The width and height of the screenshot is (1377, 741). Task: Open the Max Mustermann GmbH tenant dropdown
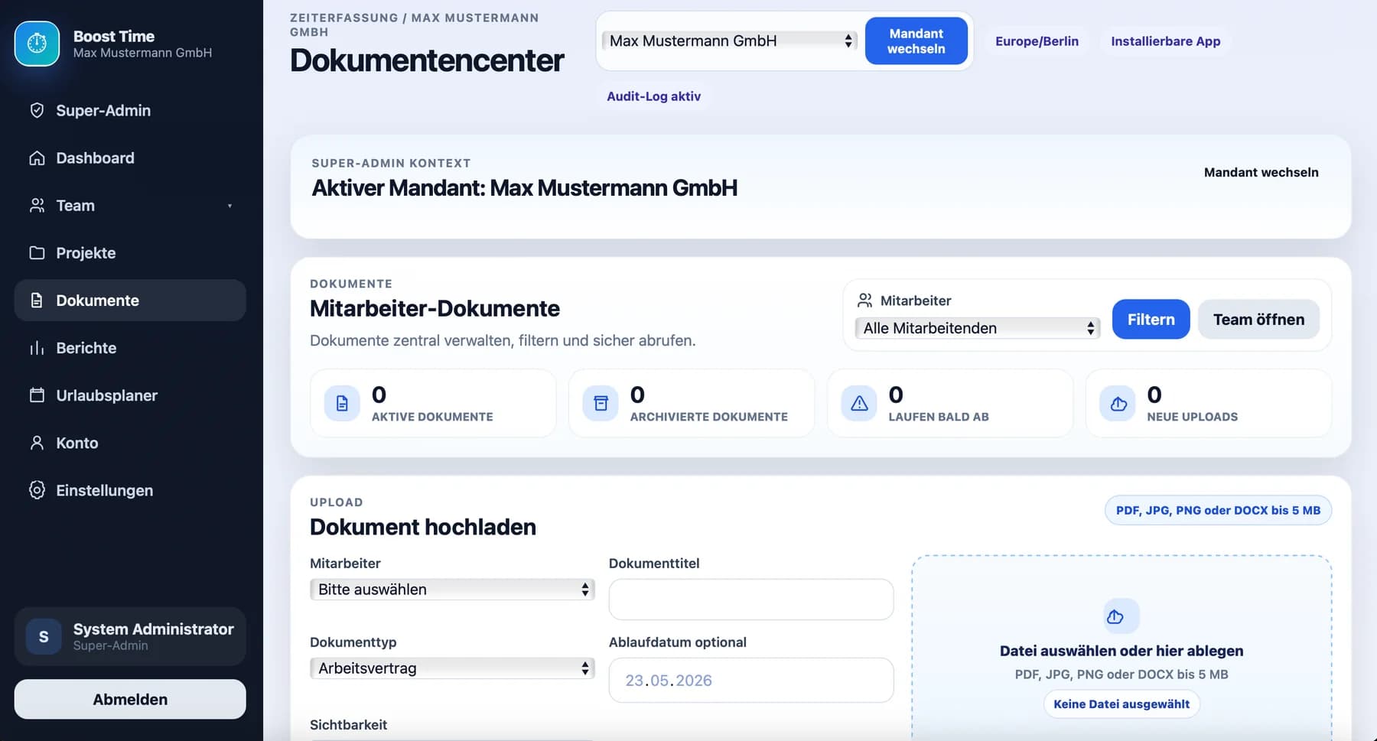click(728, 41)
